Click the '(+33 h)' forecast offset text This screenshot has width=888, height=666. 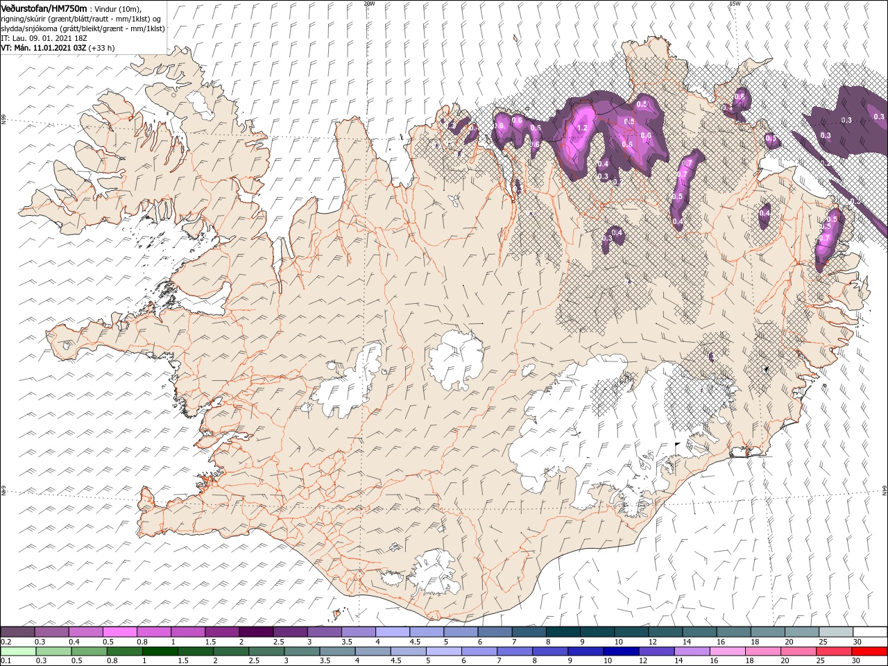point(101,49)
